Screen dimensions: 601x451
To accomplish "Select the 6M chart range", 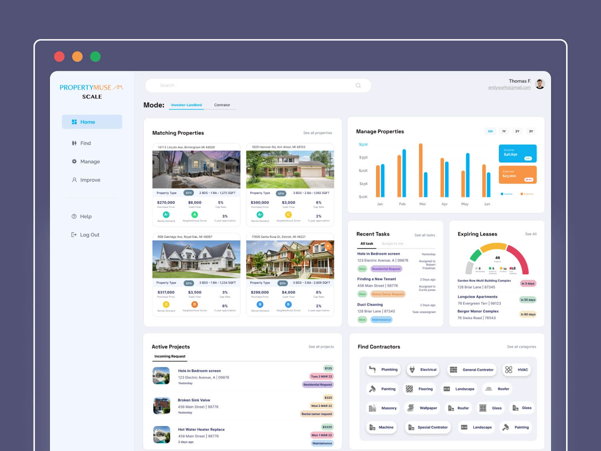I will coord(490,131).
